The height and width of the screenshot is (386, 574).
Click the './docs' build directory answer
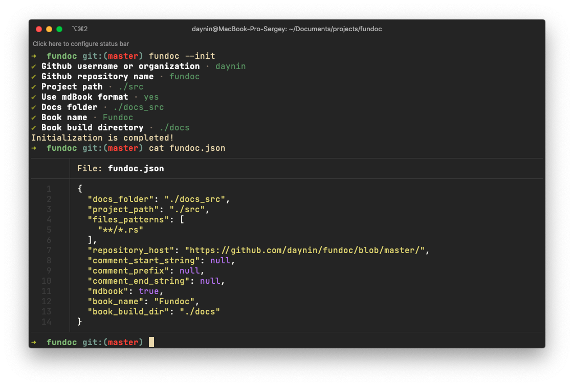pos(174,128)
